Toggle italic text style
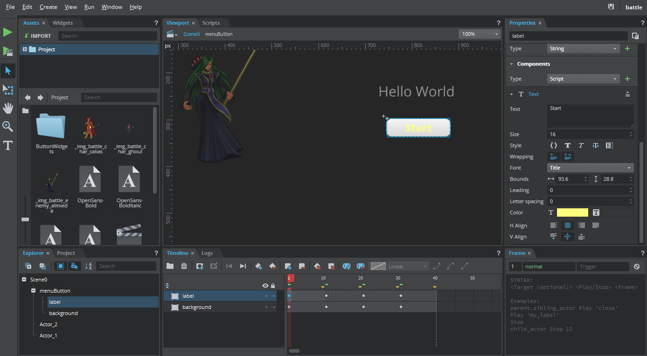 pyautogui.click(x=581, y=145)
